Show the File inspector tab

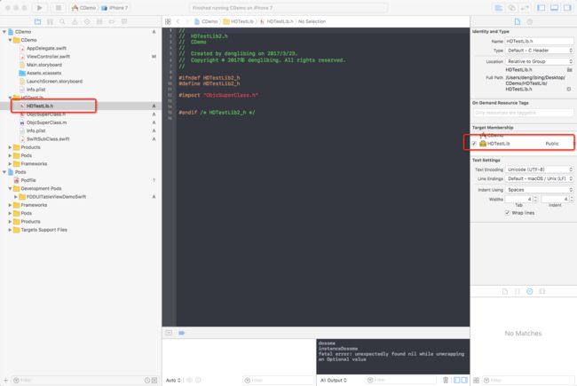point(518,21)
